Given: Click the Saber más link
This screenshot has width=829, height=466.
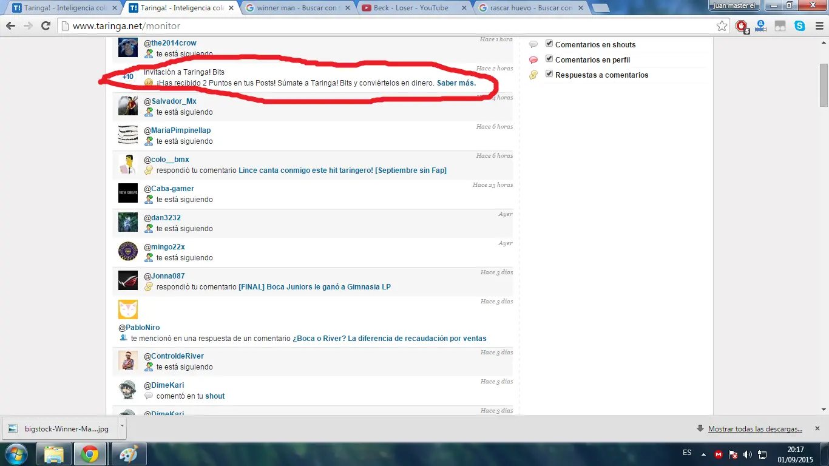Looking at the screenshot, I should tap(456, 83).
